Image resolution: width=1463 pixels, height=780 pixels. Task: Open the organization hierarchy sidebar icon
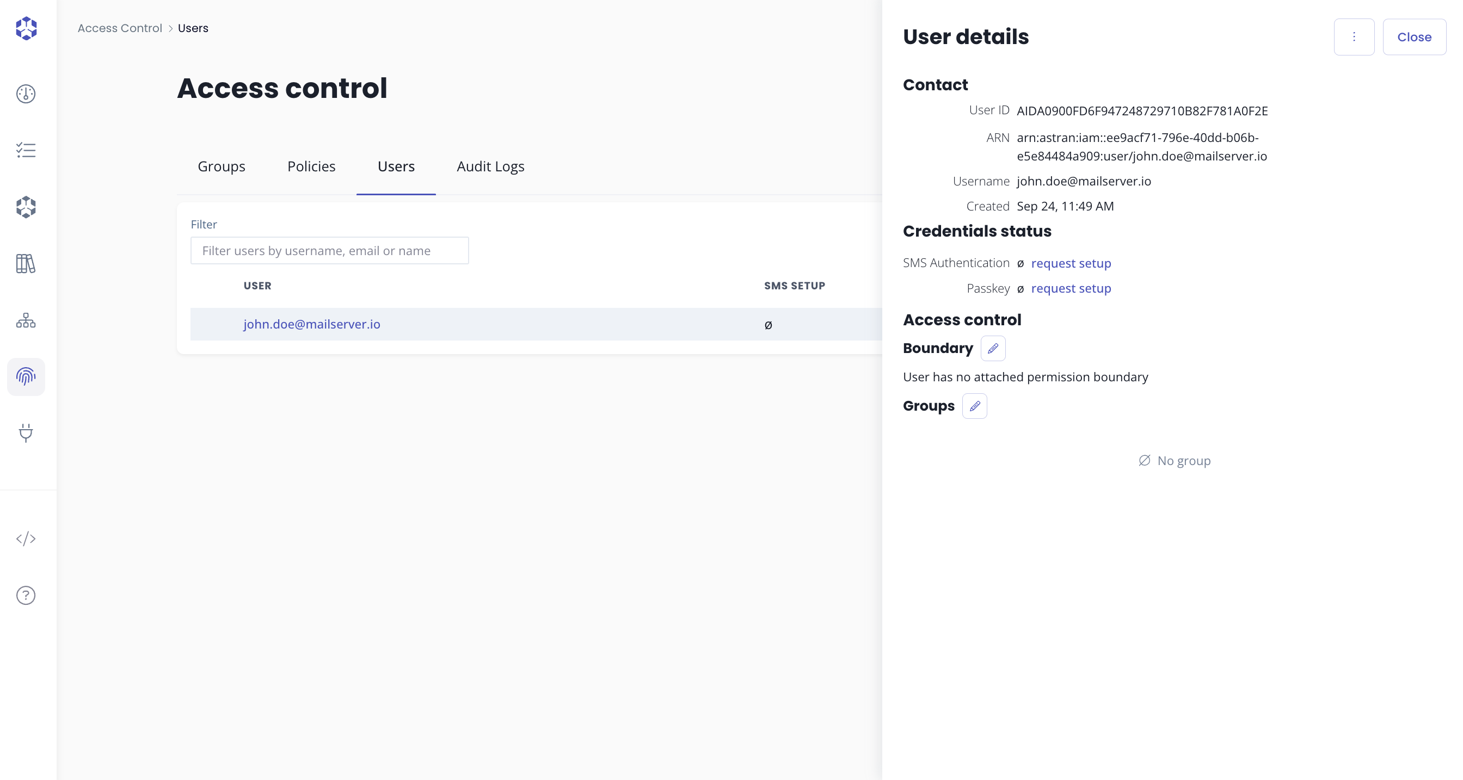[x=26, y=320]
